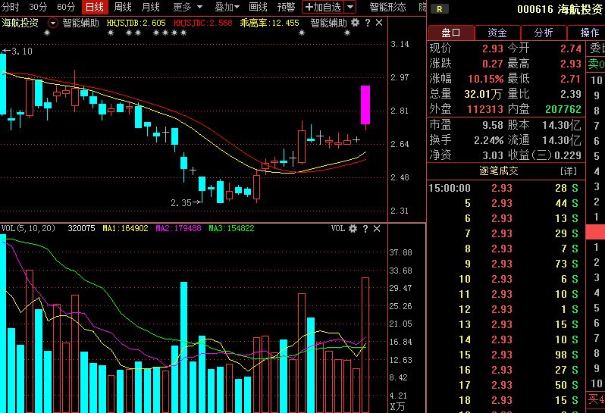
Task: Toggle the 预警 alert option
Action: pos(286,7)
